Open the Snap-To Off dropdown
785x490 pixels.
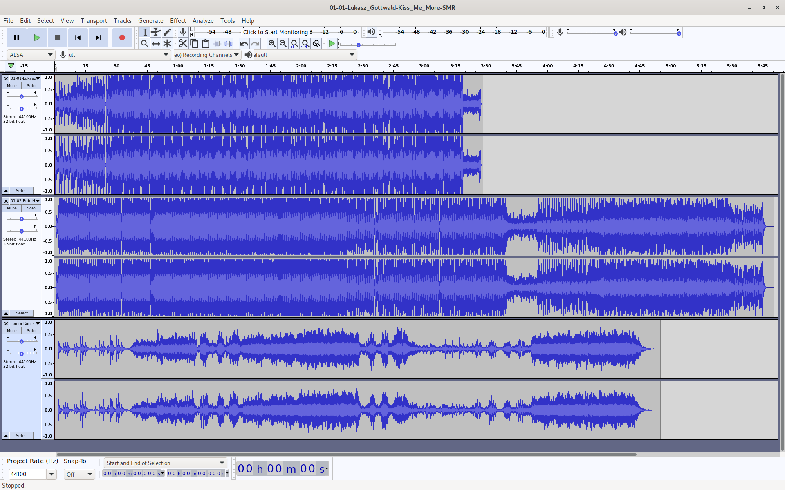pos(79,474)
